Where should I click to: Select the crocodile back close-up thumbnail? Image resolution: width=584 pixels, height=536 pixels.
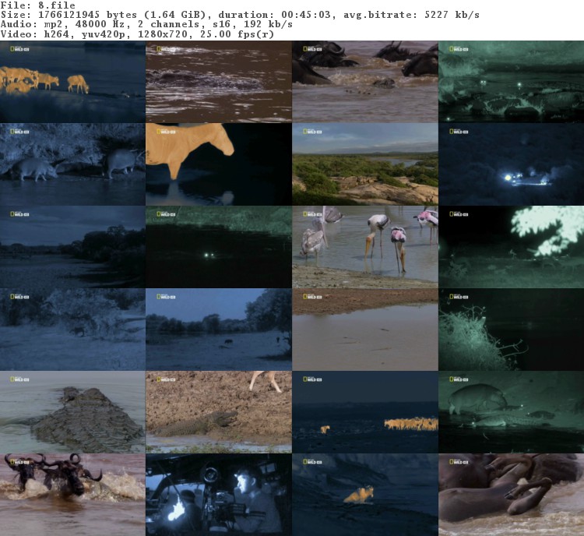[x=72, y=412]
